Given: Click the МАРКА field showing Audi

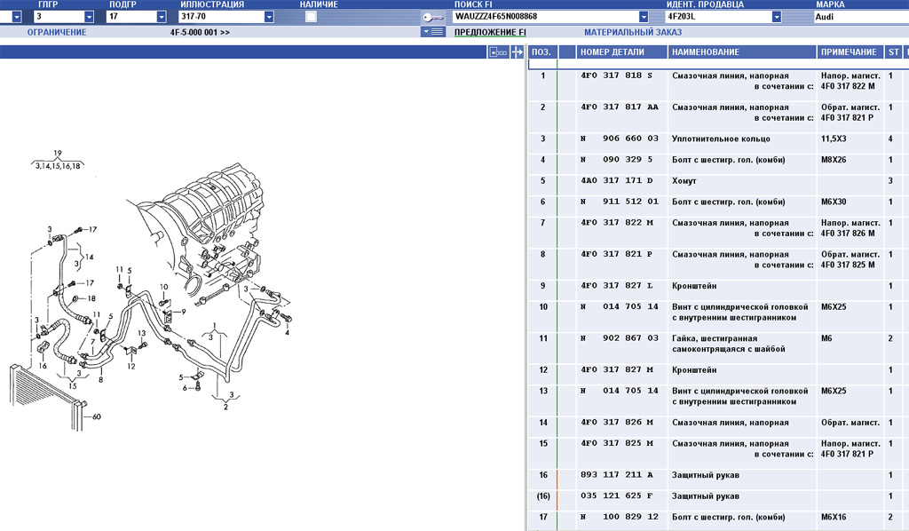Looking at the screenshot, I should coord(861,17).
